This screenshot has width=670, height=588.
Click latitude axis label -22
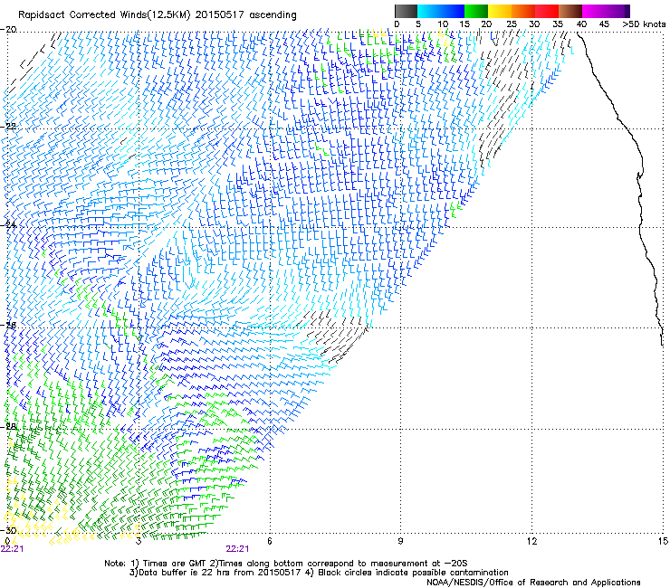click(8, 127)
